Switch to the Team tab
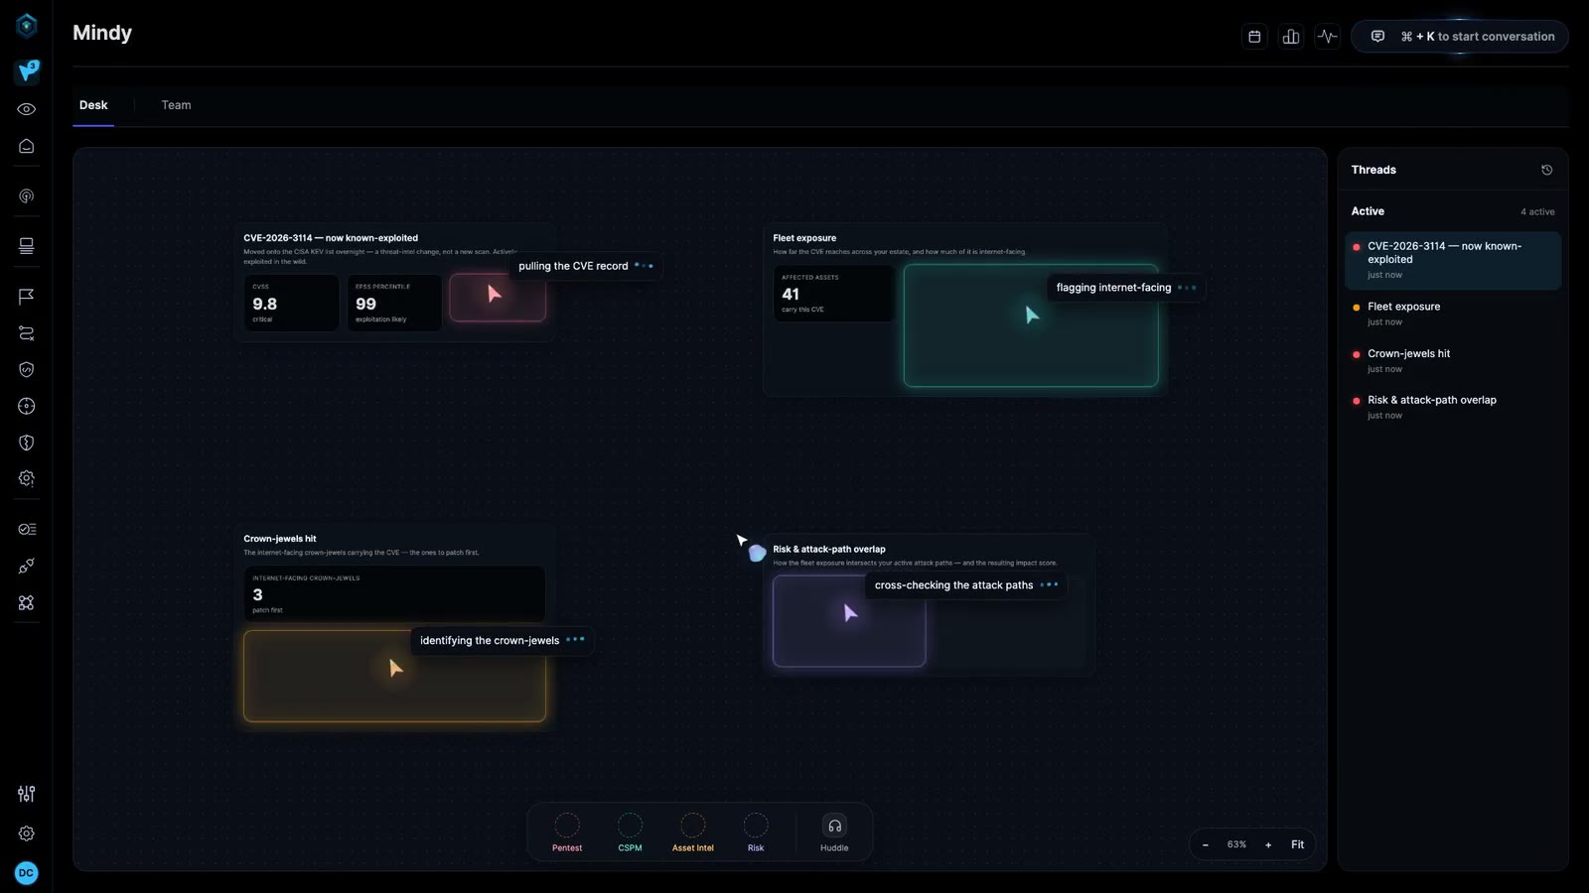1589x893 pixels. click(176, 105)
